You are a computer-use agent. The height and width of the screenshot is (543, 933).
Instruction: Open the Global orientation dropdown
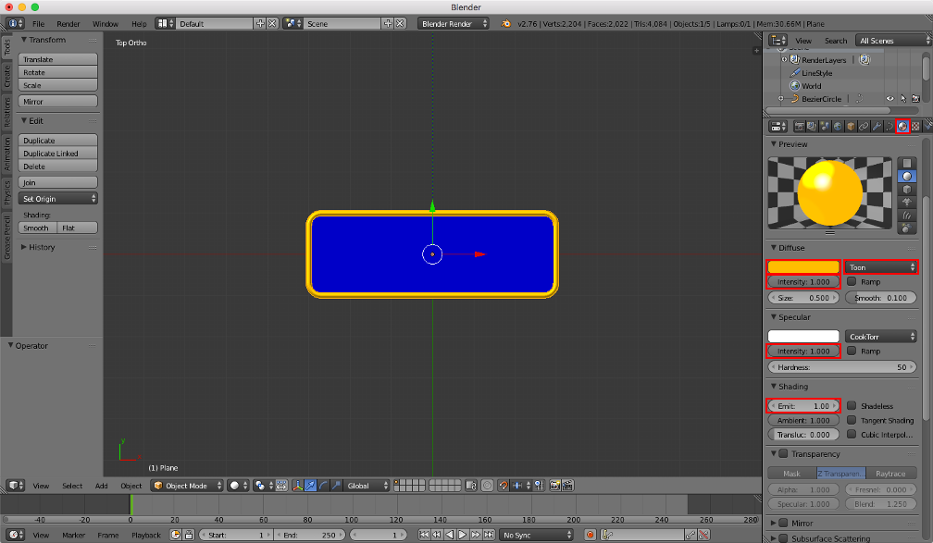pos(367,486)
